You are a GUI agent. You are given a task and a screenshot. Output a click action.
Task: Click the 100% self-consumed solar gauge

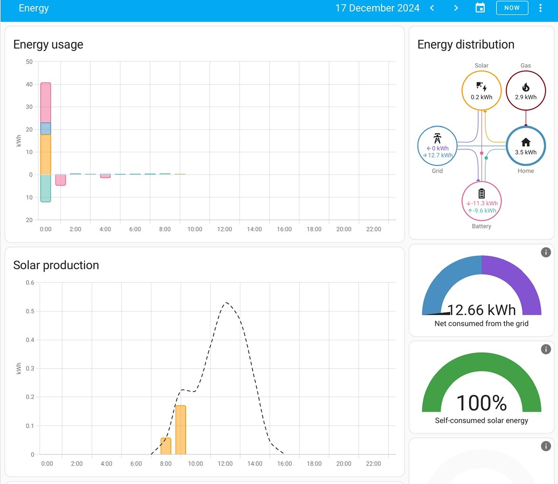[481, 382]
